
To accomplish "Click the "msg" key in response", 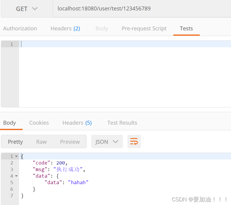I will click(40, 169).
